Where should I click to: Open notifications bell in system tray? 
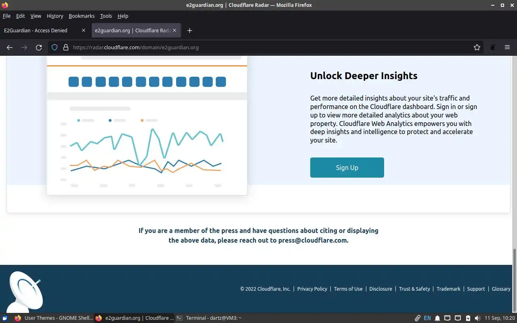coord(437,318)
